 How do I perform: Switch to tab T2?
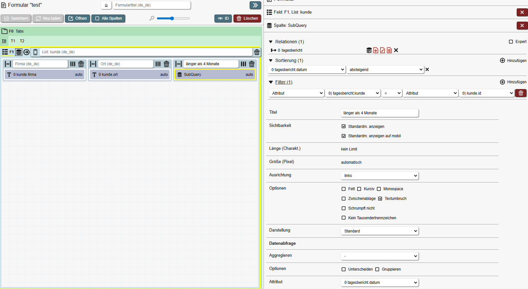pyautogui.click(x=22, y=41)
